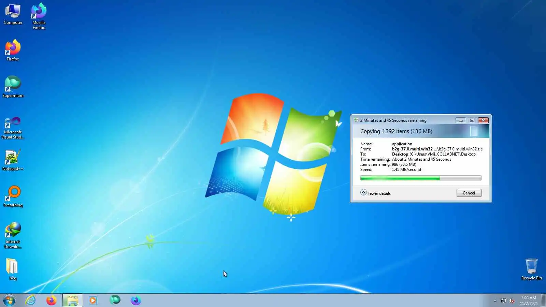
Task: Select the Internet Download Manager shortcut
Action: click(x=13, y=235)
